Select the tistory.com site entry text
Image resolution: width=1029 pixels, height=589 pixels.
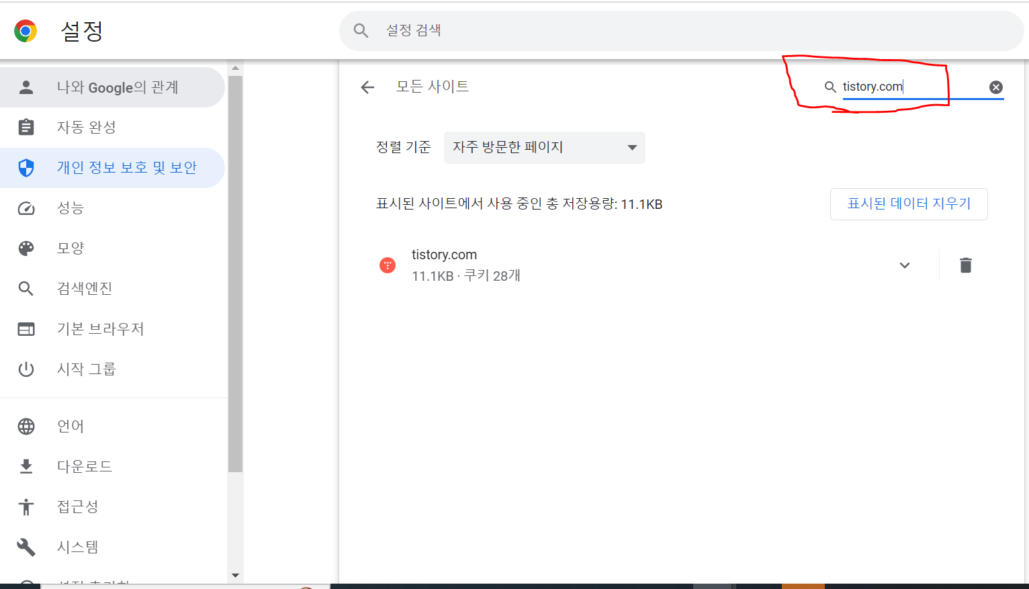pos(444,255)
